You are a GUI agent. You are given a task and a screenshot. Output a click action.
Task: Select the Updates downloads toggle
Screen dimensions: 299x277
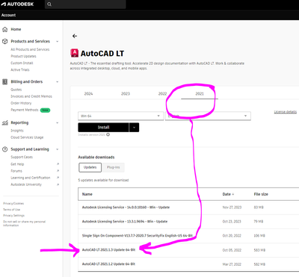pyautogui.click(x=90, y=167)
